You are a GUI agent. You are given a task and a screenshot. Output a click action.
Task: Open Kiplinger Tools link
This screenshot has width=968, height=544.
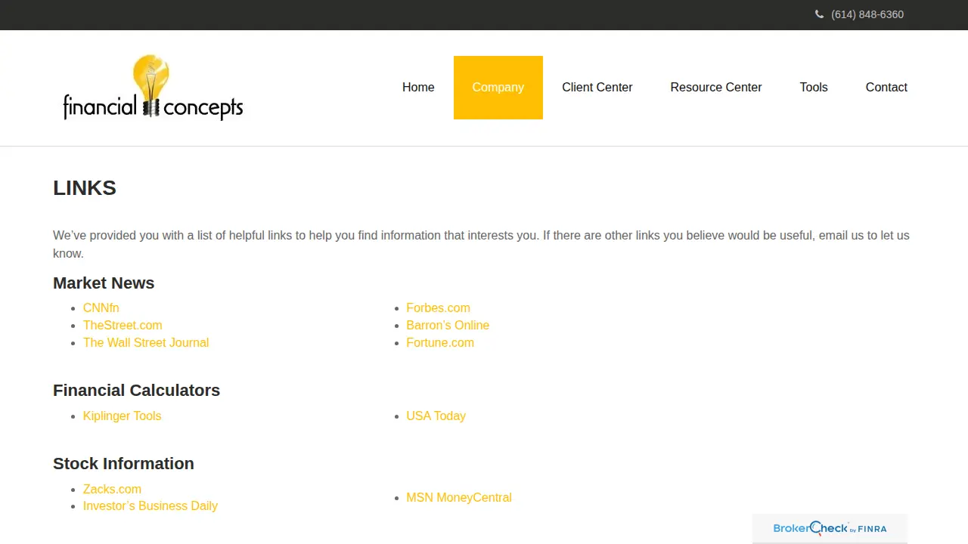pos(122,416)
